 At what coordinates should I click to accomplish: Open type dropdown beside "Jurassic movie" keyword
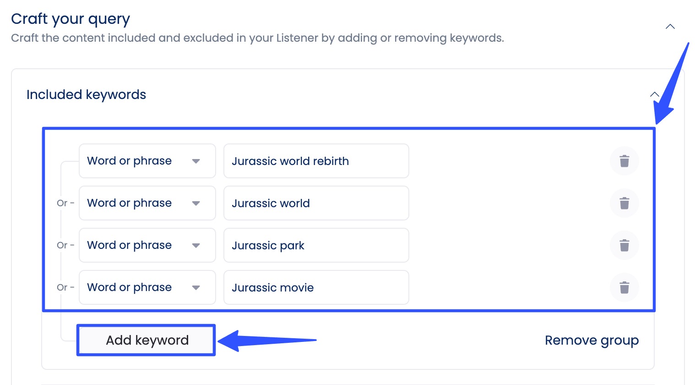click(x=147, y=287)
